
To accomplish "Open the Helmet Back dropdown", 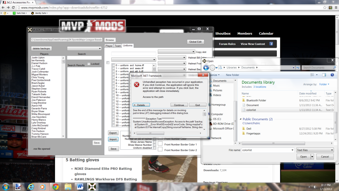I will [x=172, y=69].
